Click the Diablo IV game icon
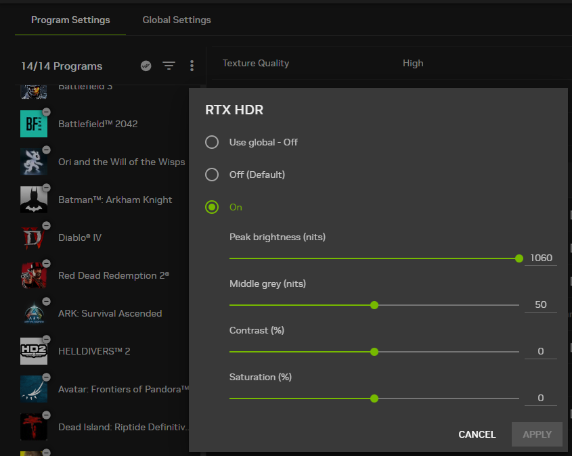 pos(34,237)
